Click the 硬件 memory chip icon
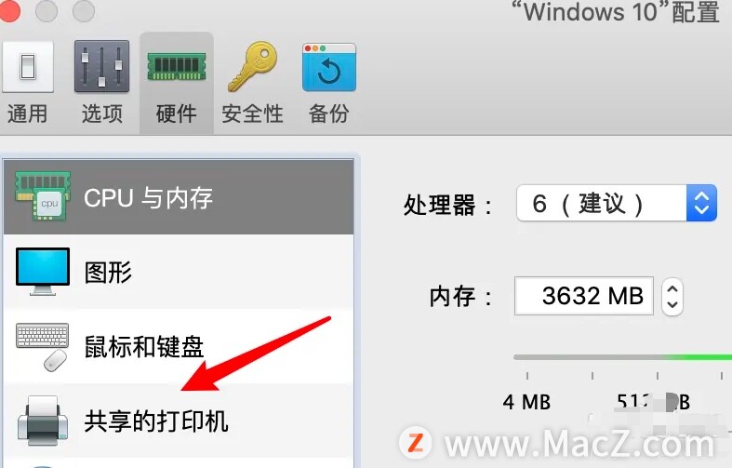 click(x=177, y=67)
